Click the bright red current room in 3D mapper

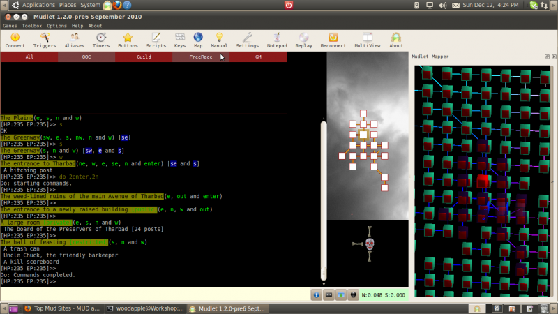pyautogui.click(x=482, y=181)
